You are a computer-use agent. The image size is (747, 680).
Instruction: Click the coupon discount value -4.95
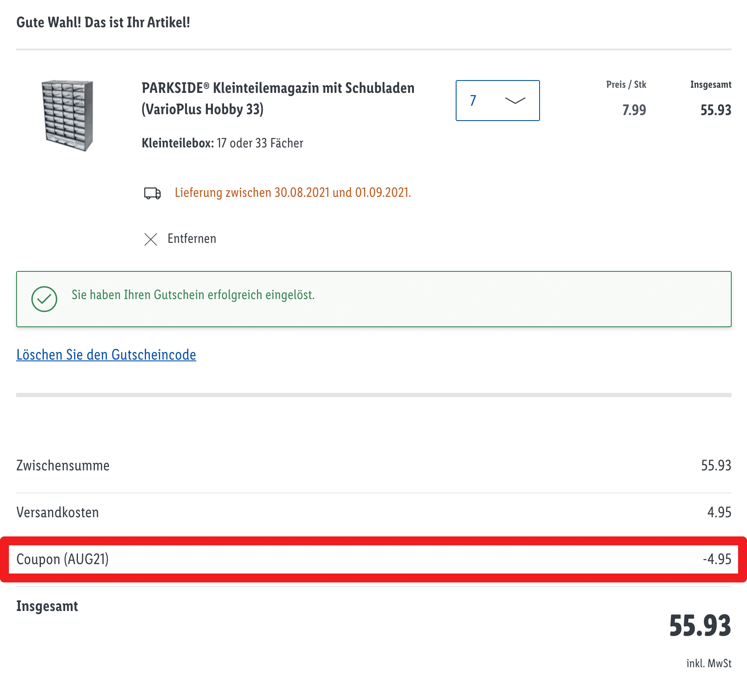[x=717, y=559]
